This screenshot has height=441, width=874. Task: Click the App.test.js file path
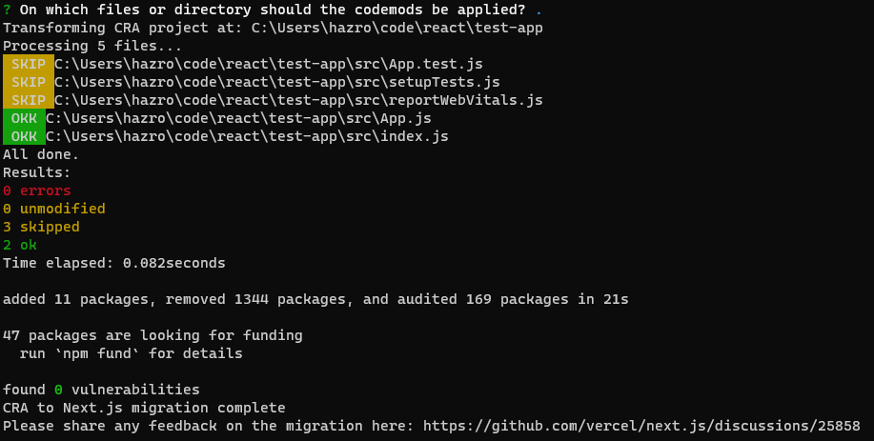point(269,64)
